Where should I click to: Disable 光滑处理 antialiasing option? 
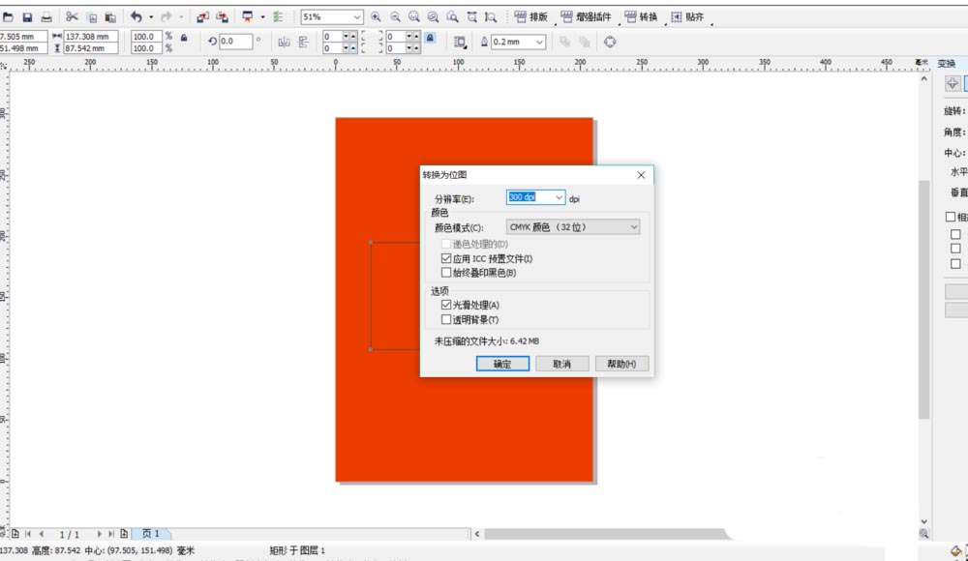tap(445, 303)
